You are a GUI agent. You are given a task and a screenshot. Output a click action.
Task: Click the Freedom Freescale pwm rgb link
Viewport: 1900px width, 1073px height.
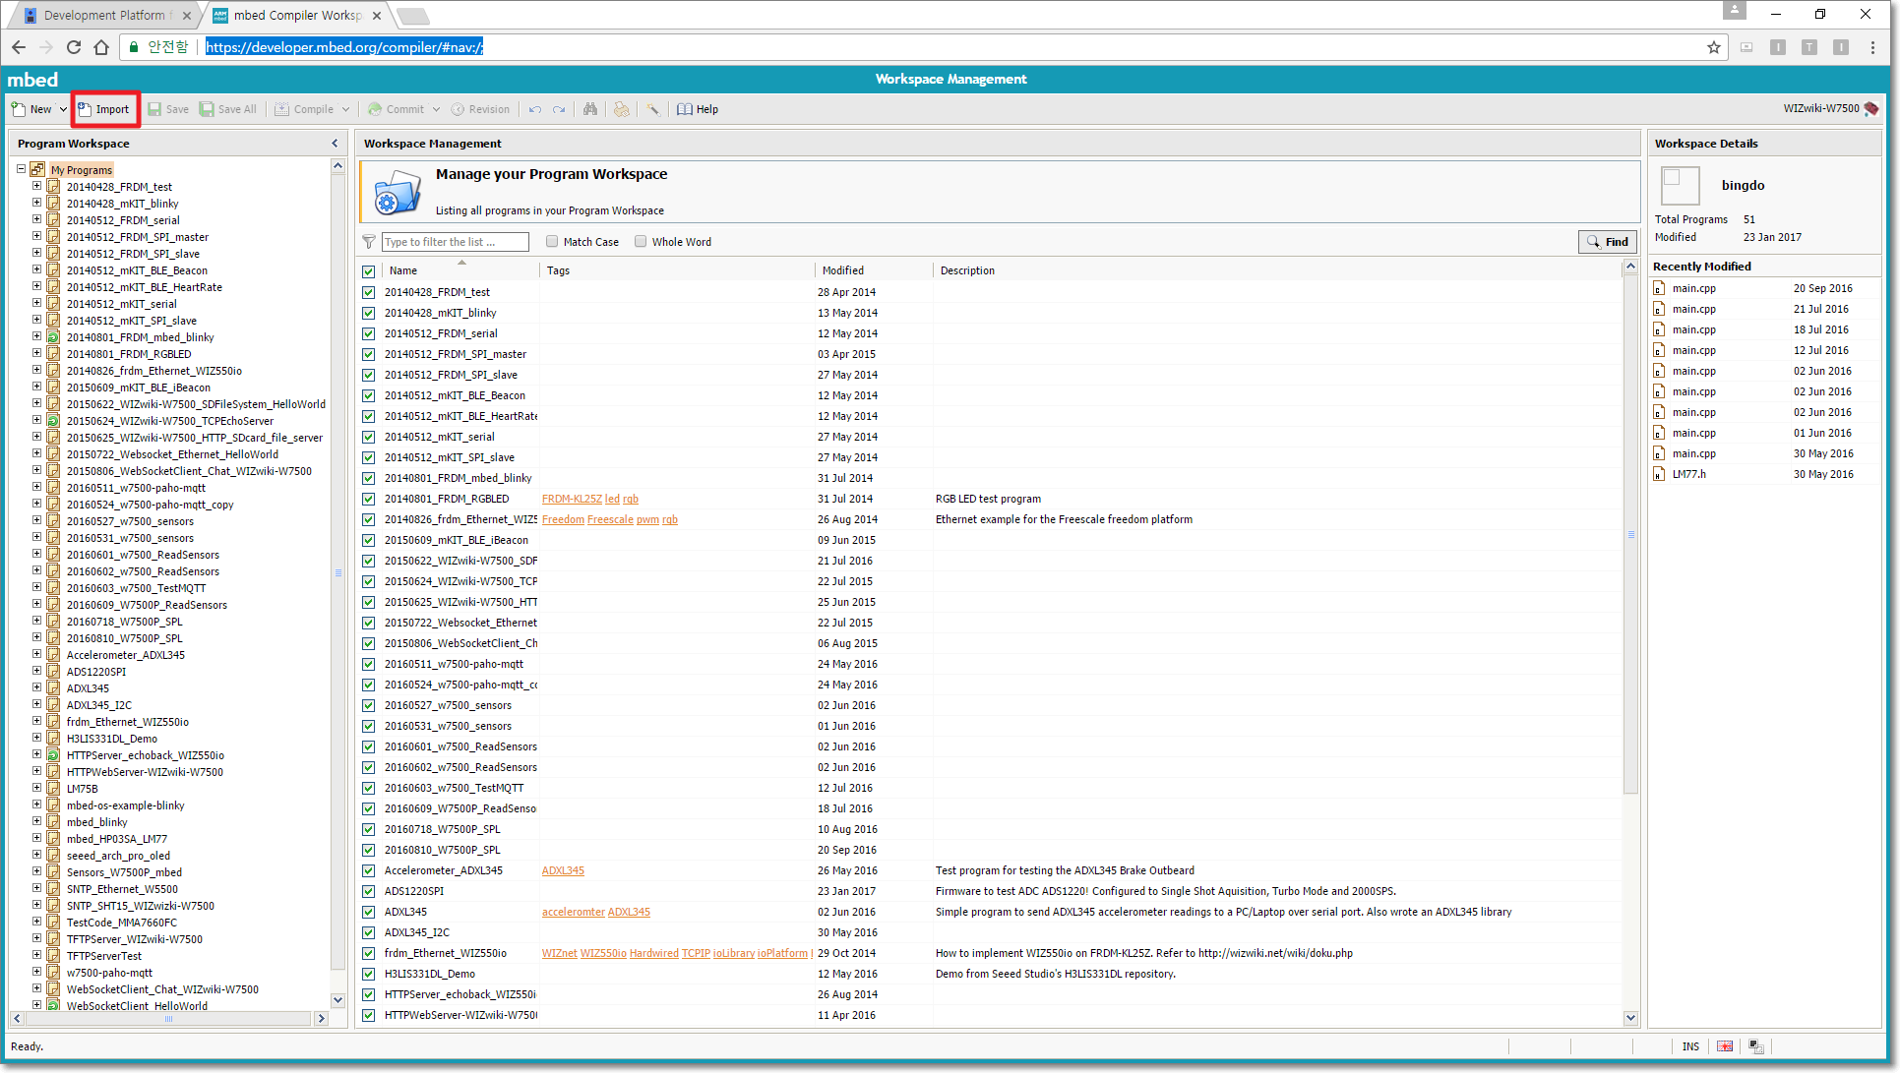611,519
